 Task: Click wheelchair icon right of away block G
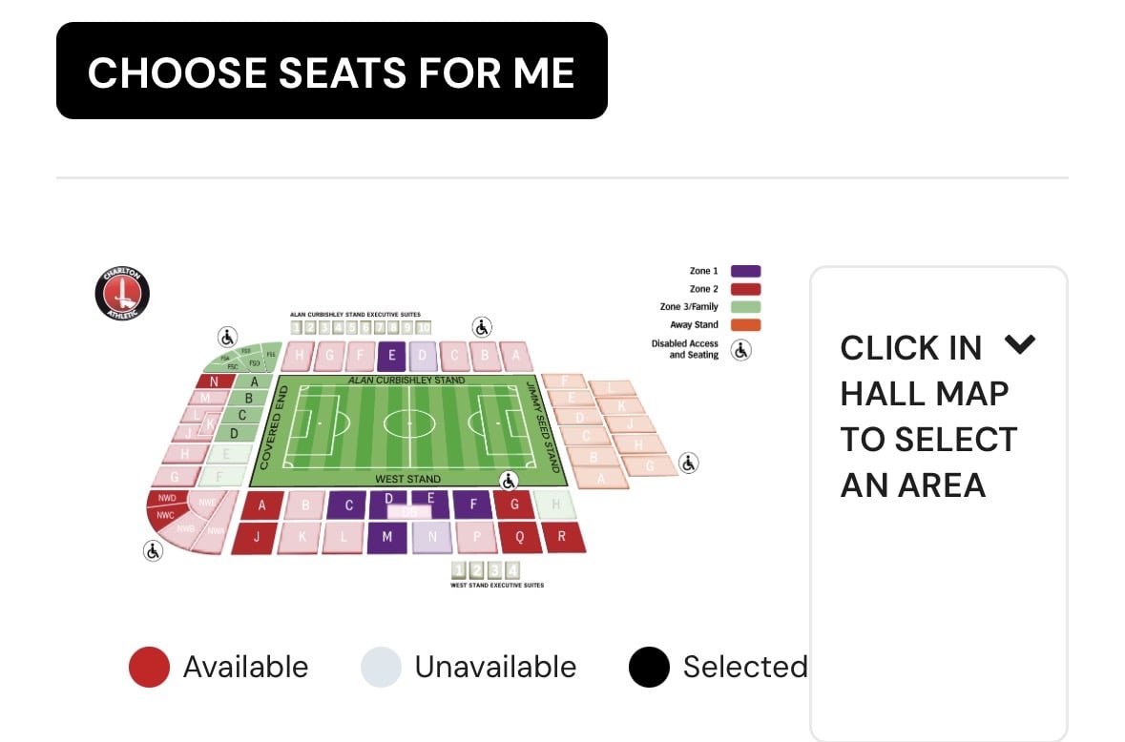689,464
